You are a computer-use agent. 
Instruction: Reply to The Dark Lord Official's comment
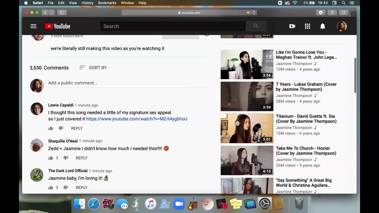point(81,188)
